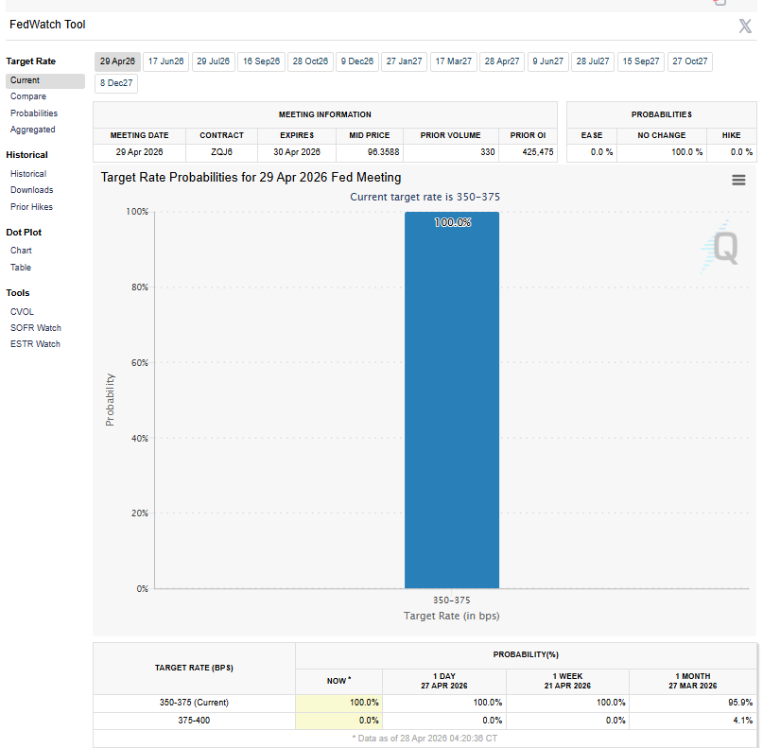The width and height of the screenshot is (763, 748).
Task: Open the Dot Plot "Chart"
Action: coord(21,250)
